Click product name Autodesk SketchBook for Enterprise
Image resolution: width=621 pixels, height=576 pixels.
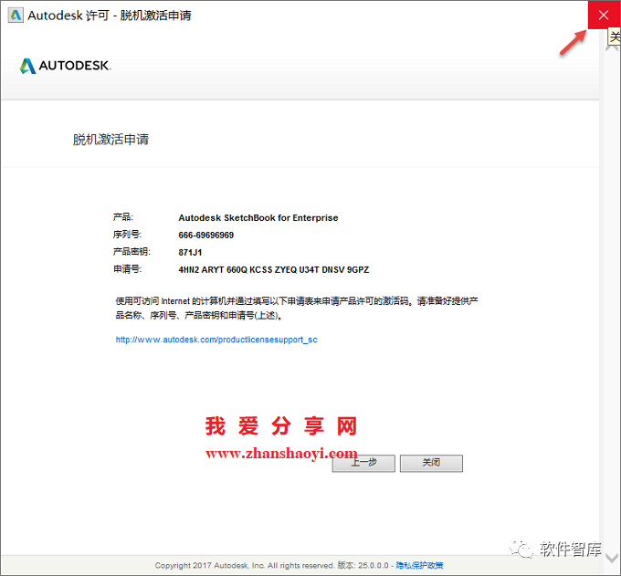[x=258, y=218]
